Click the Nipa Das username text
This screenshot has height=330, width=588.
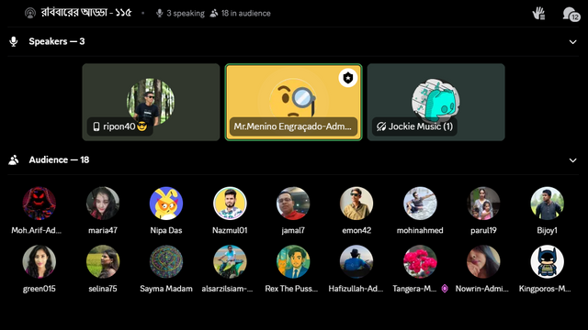click(x=166, y=230)
